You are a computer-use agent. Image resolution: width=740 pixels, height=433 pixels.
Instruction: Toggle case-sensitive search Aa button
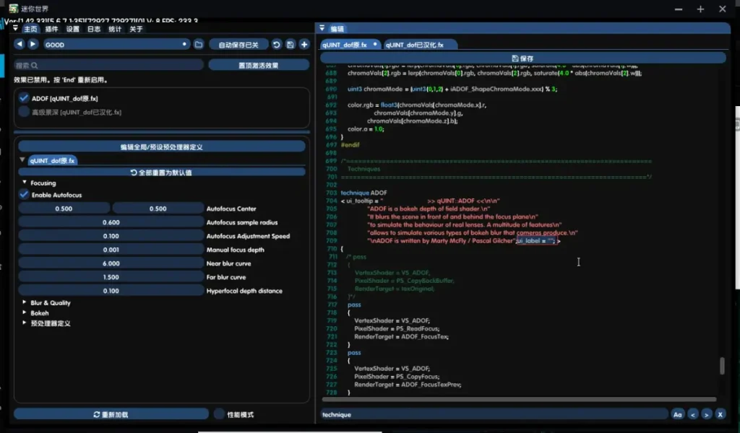click(x=677, y=414)
